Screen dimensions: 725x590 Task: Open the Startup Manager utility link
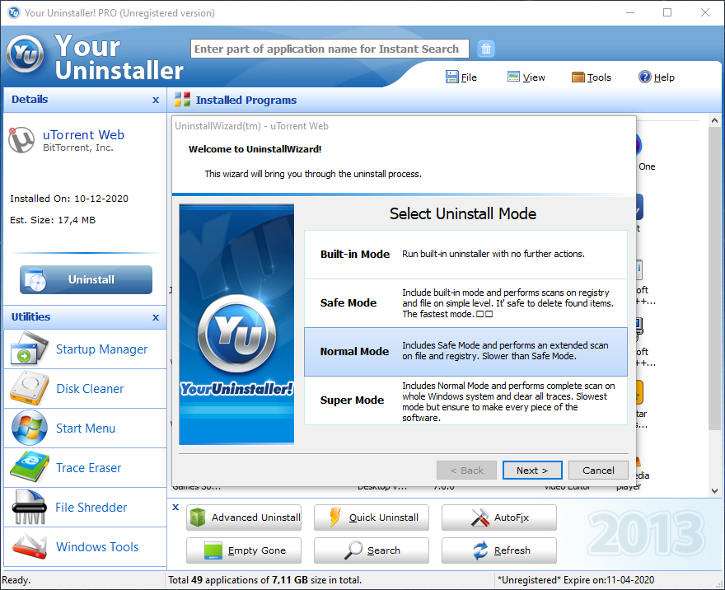(101, 349)
